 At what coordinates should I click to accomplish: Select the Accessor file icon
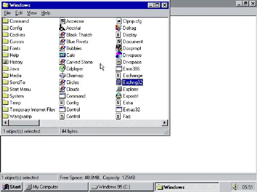[62, 21]
